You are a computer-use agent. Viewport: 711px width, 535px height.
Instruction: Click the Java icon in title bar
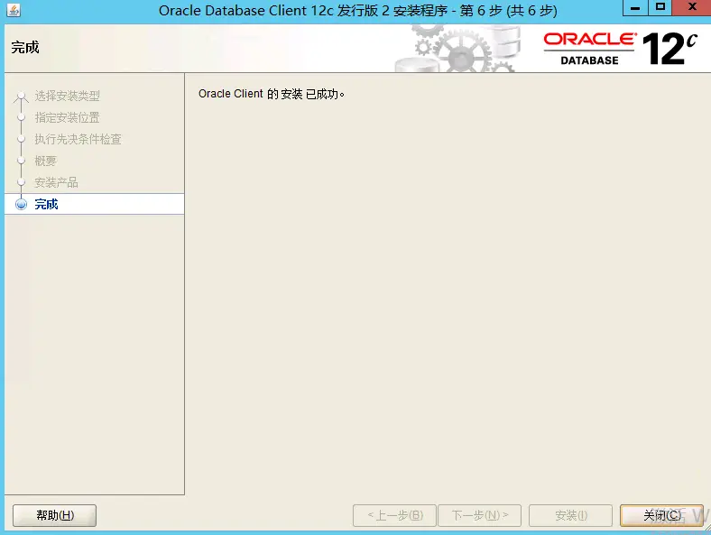click(14, 10)
